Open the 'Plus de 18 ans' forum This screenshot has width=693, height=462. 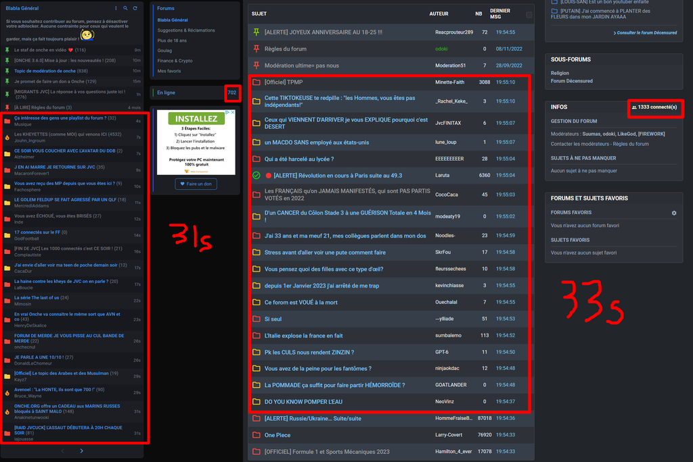(x=172, y=40)
